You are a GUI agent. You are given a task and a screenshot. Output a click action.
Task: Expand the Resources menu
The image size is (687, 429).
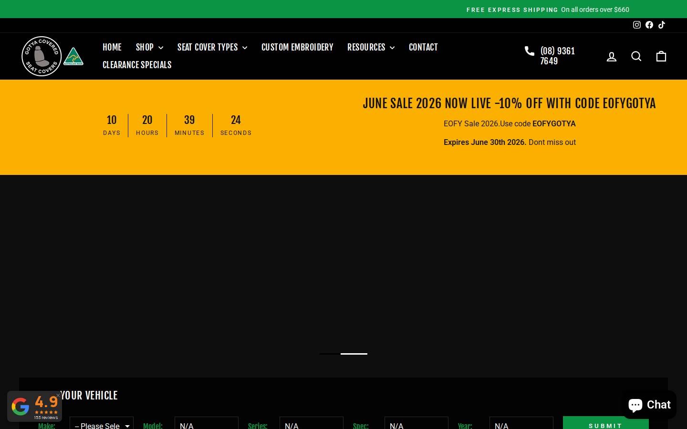371,47
